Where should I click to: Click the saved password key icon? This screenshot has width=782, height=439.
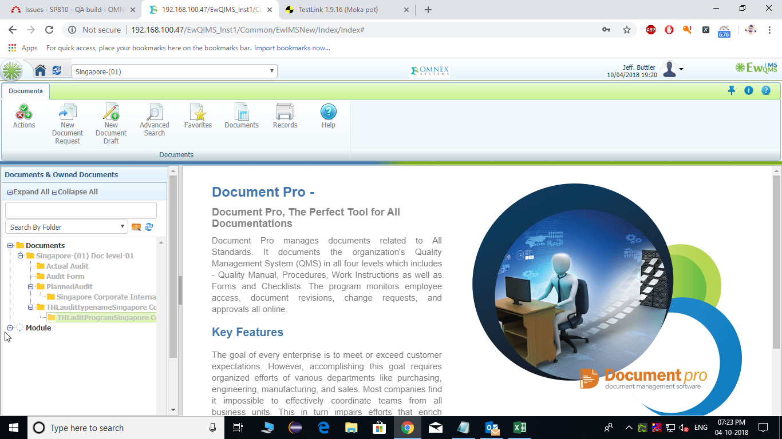point(606,30)
